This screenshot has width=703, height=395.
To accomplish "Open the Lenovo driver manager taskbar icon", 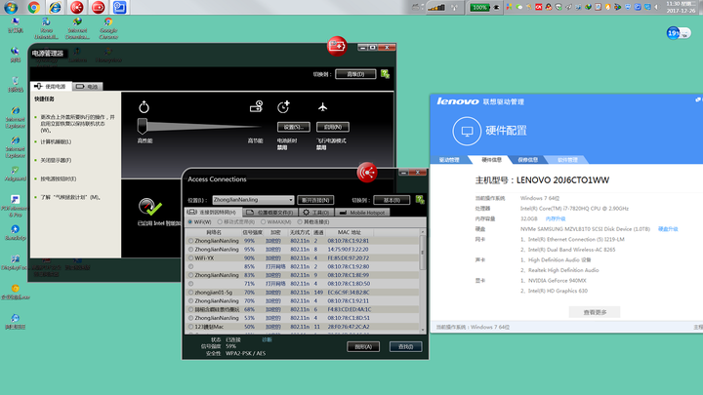I will tap(119, 7).
